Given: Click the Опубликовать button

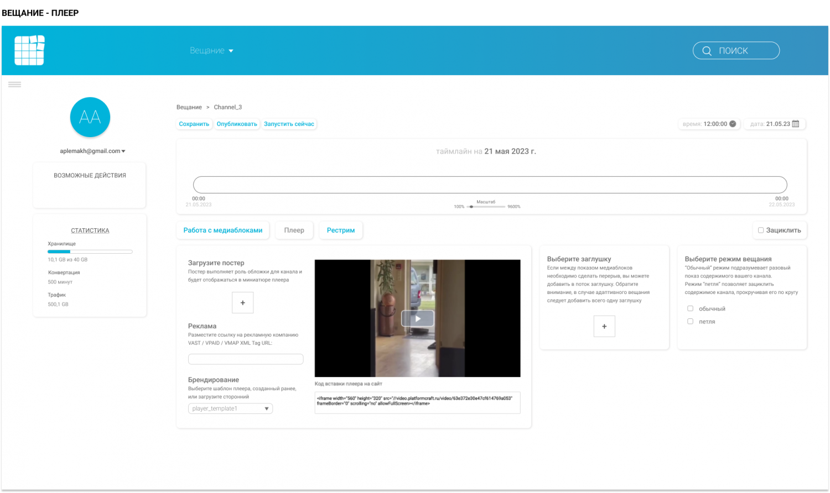Looking at the screenshot, I should point(237,124).
